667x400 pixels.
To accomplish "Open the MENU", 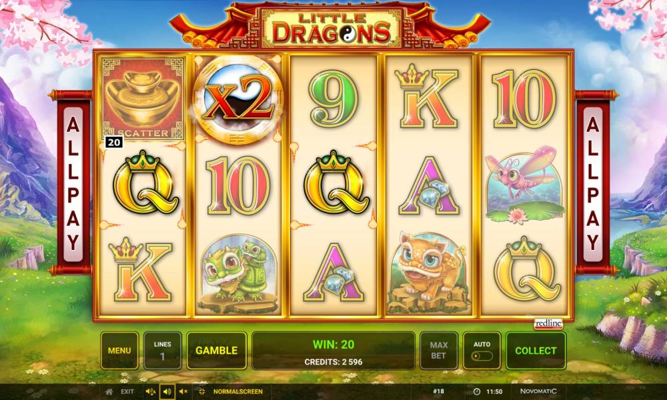I will pos(119,351).
